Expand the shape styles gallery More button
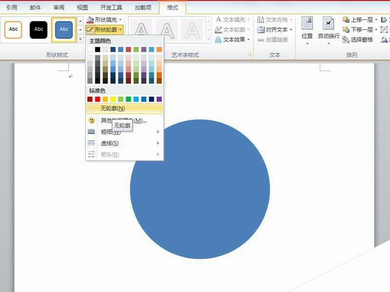The height and width of the screenshot is (292, 390). click(x=80, y=39)
